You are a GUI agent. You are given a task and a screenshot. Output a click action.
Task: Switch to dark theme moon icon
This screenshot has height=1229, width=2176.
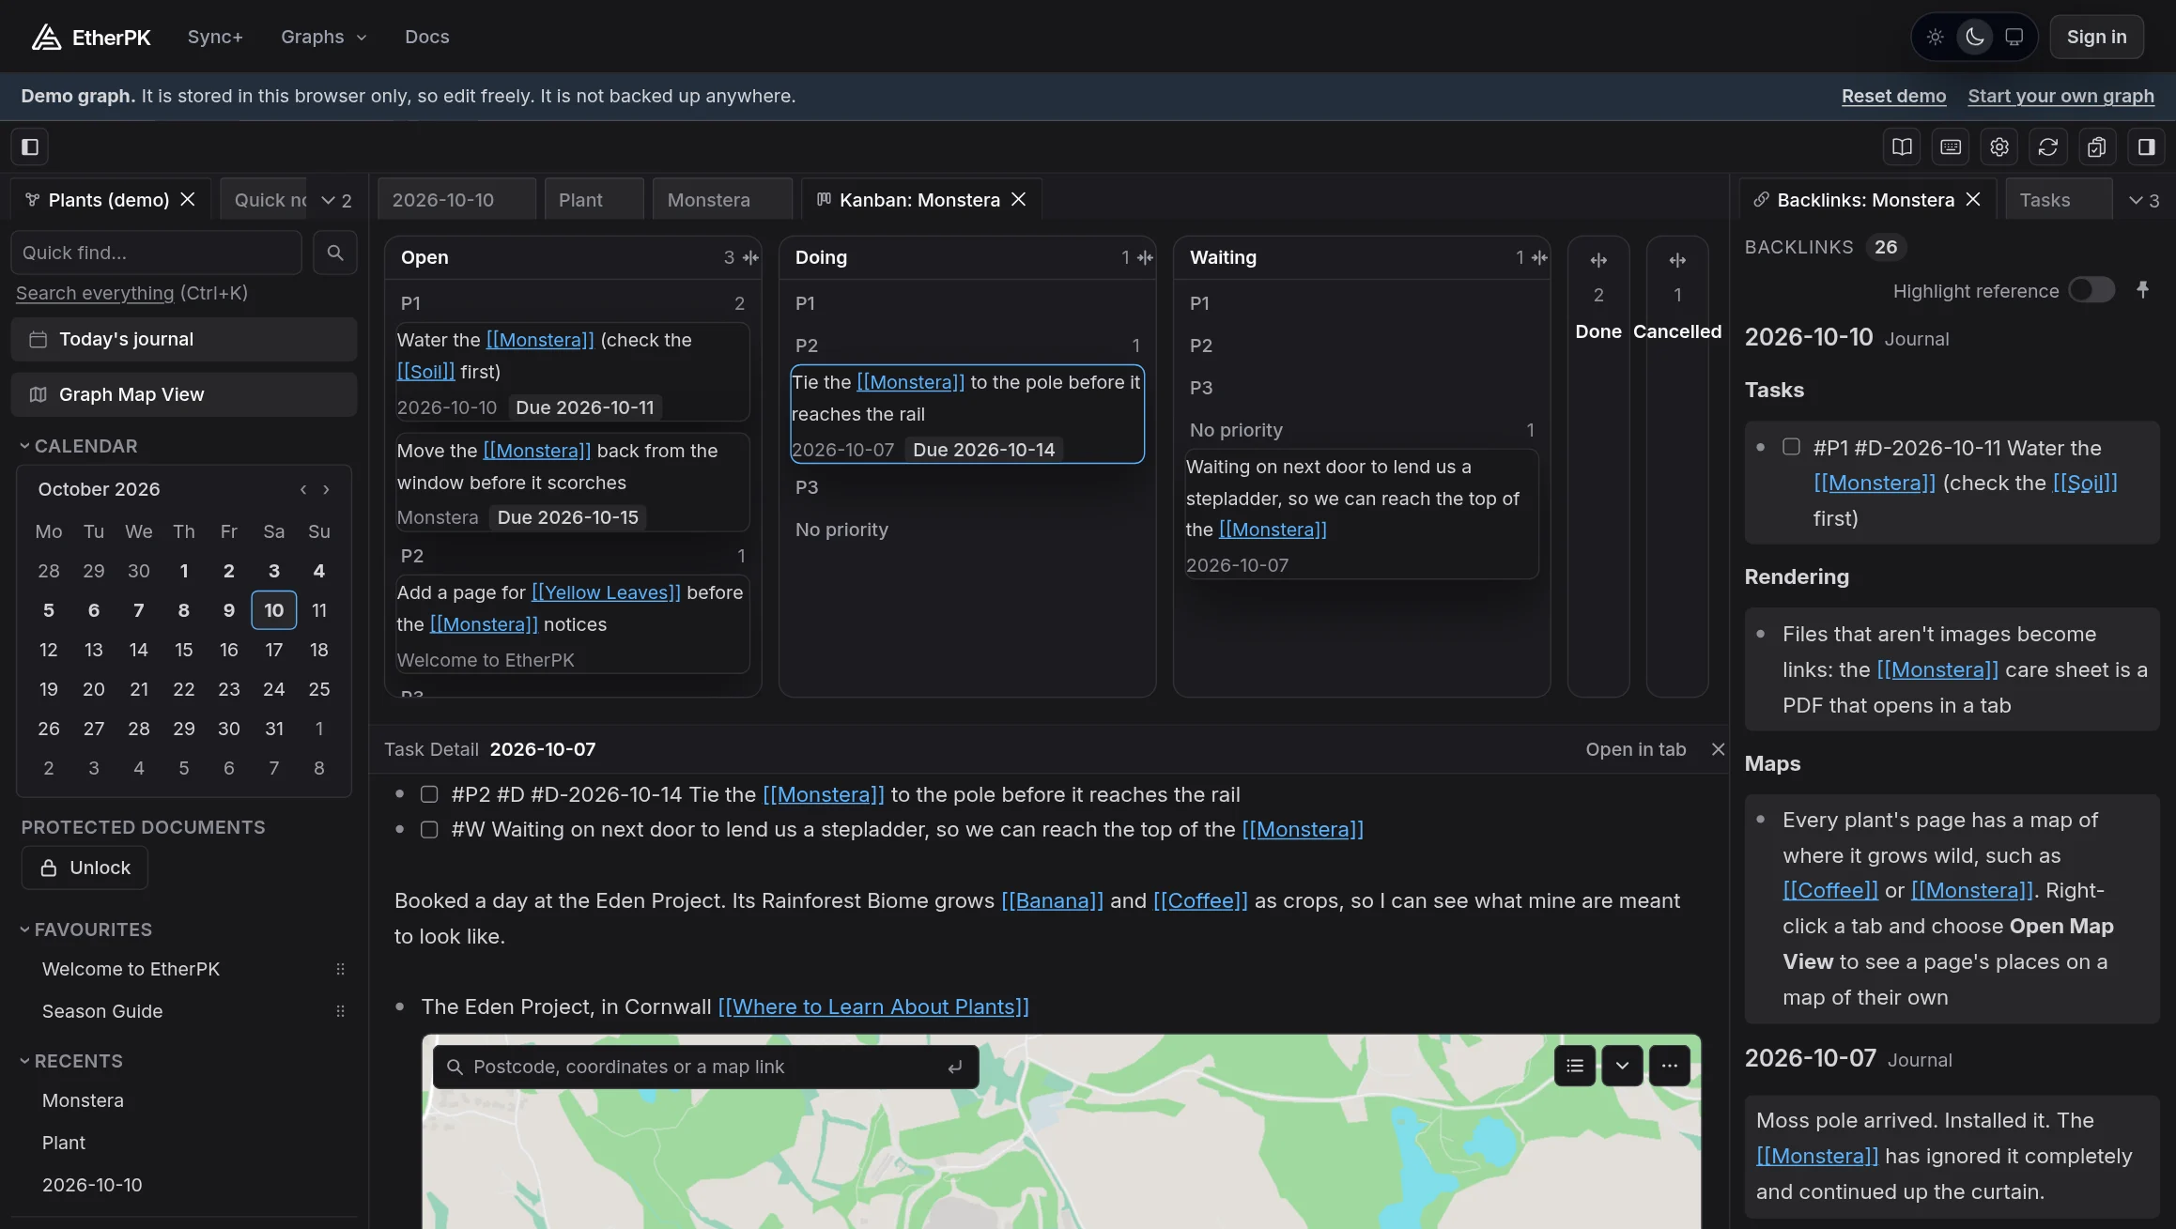click(1975, 37)
